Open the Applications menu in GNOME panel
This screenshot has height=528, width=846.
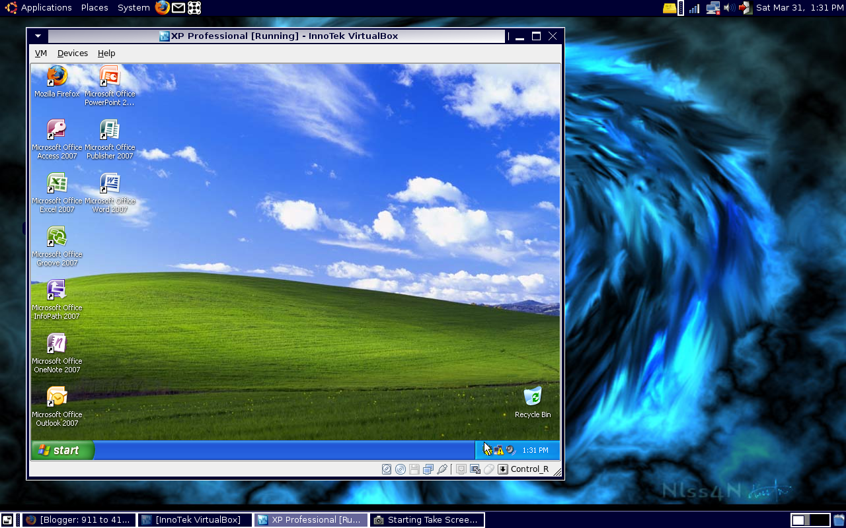click(x=46, y=8)
